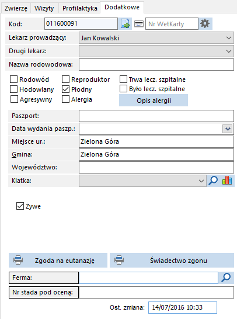Open the Drugi lekarz dropdown
The height and width of the screenshot is (319, 237).
coord(229,51)
